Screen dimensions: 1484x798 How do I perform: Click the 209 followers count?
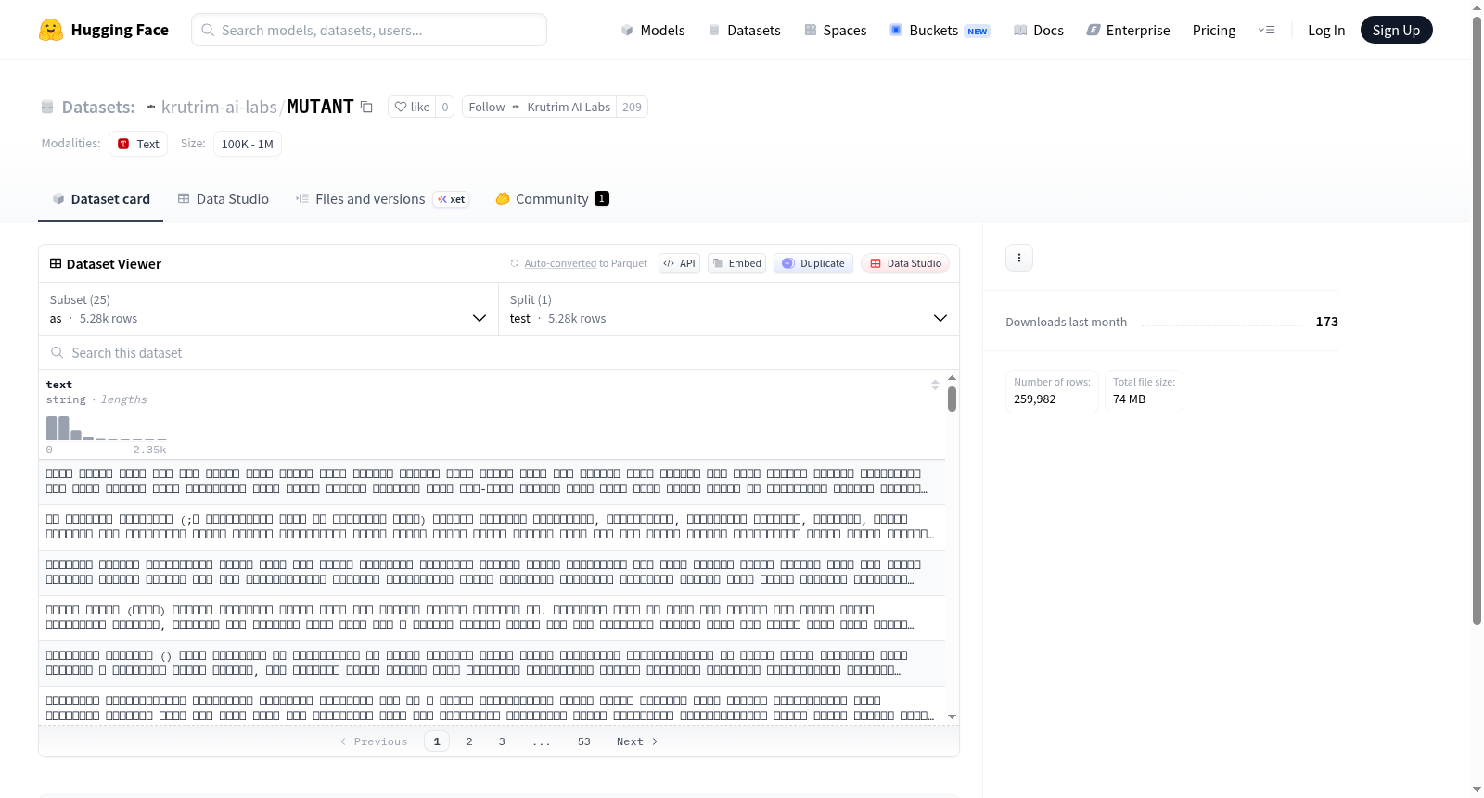[632, 107]
